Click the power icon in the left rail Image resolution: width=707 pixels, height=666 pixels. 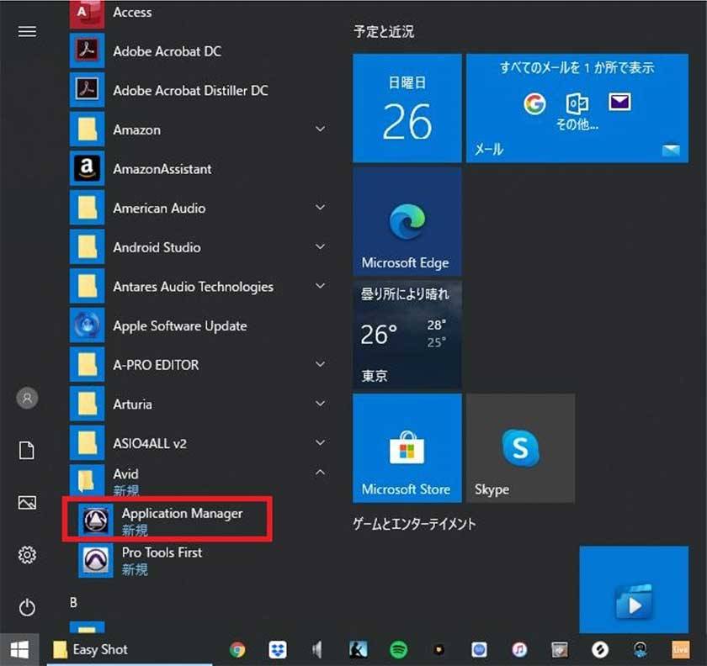click(27, 607)
